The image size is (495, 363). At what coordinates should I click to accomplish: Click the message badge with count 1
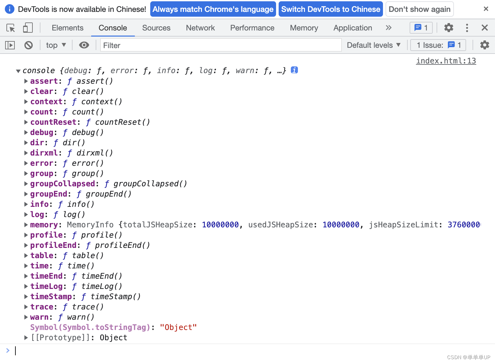[x=421, y=28]
